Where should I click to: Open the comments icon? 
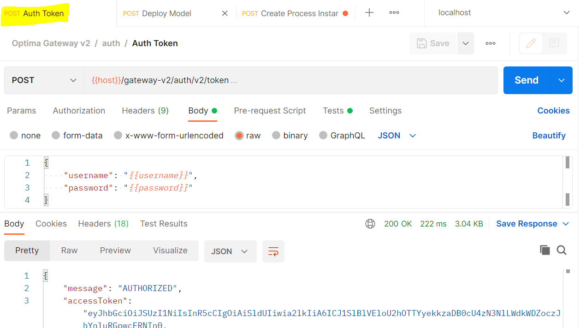(554, 43)
